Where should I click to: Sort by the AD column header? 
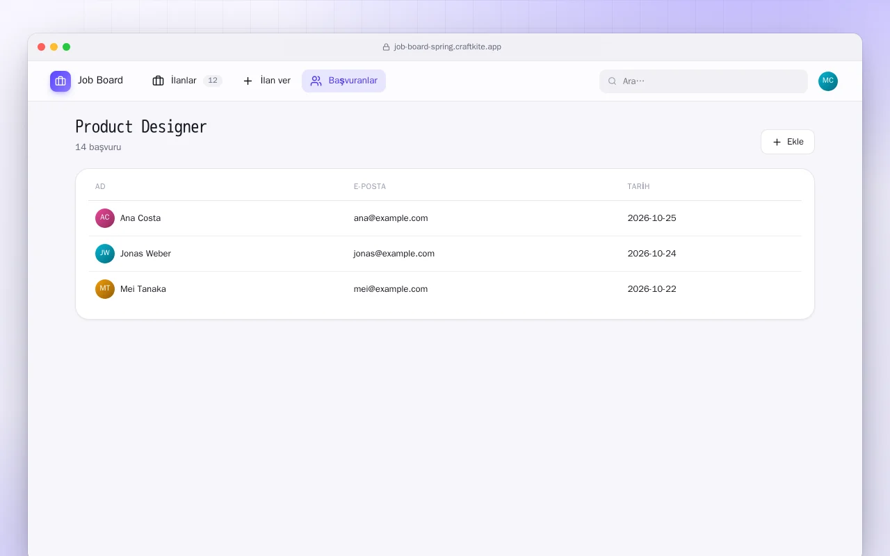pyautogui.click(x=100, y=186)
